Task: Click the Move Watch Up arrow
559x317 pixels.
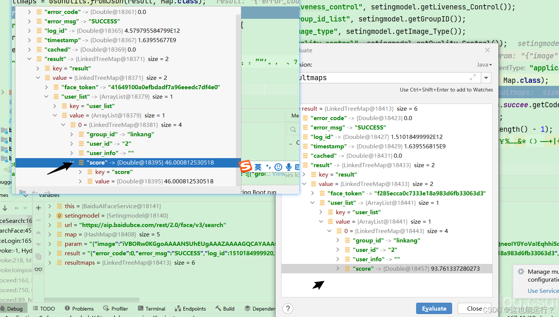Action: coord(38,232)
